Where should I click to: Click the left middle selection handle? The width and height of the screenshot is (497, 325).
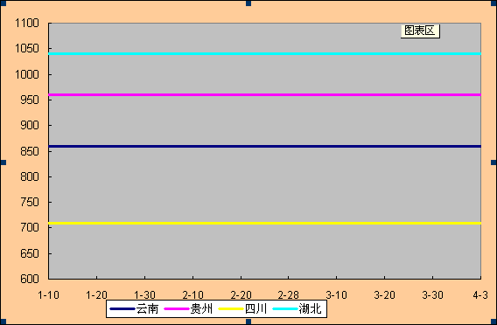coord(3,162)
